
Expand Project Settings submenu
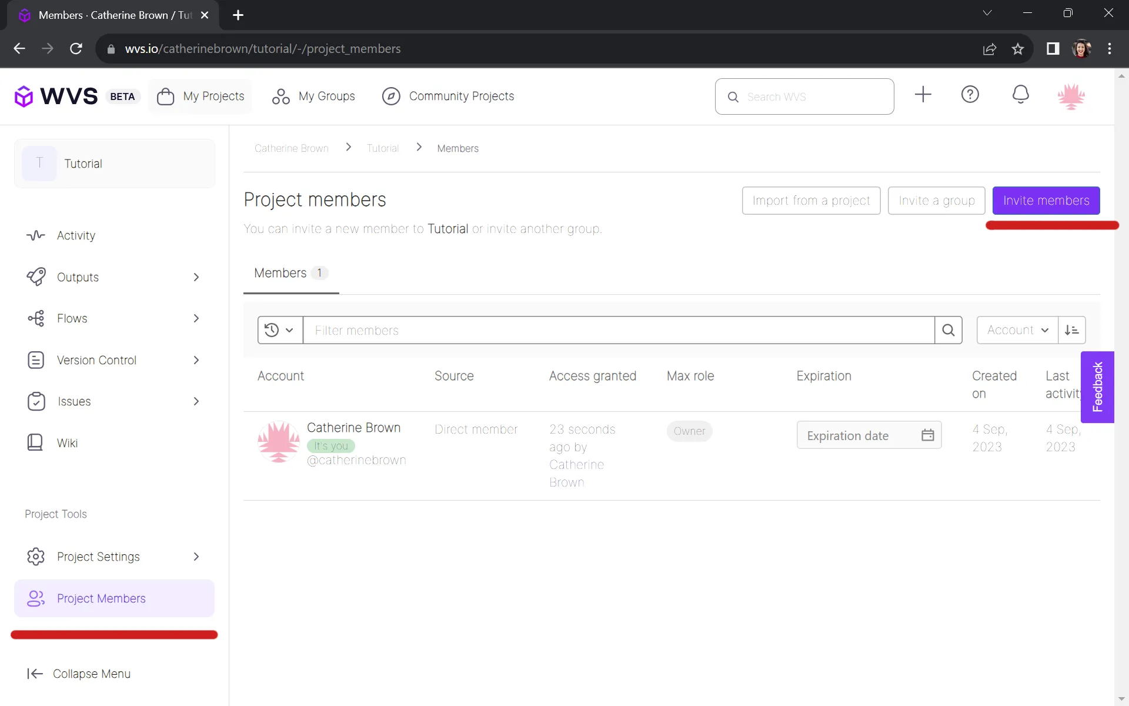(196, 557)
